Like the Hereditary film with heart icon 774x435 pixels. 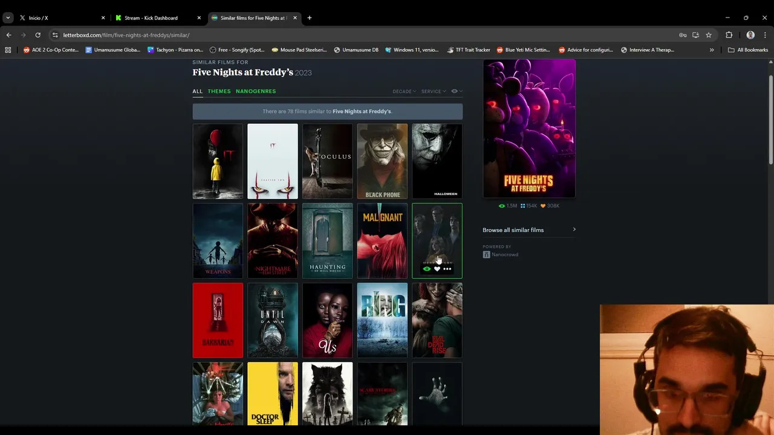pyautogui.click(x=437, y=269)
